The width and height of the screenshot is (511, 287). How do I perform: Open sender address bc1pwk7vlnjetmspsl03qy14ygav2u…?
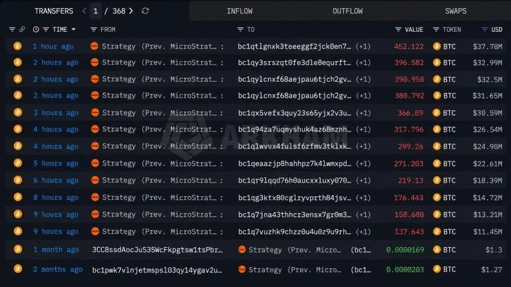click(x=157, y=270)
